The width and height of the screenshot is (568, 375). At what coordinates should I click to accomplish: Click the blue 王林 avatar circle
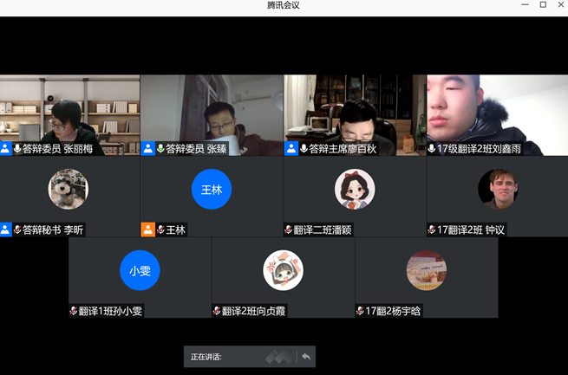point(212,189)
